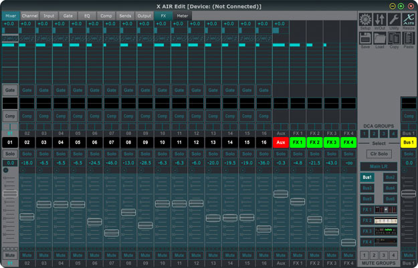Select DCA group 2
Screen dimensions: 418x268
pyautogui.click(x=374, y=134)
